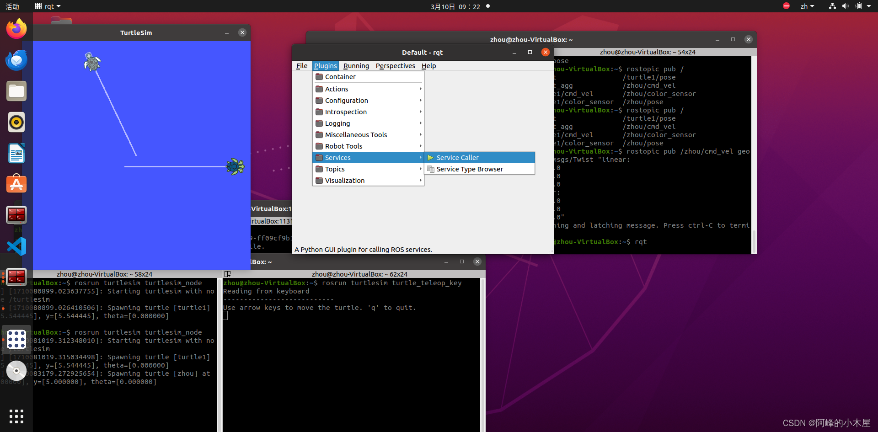This screenshot has width=878, height=432.
Task: Open the rqt application menu in top bar
Action: click(48, 6)
